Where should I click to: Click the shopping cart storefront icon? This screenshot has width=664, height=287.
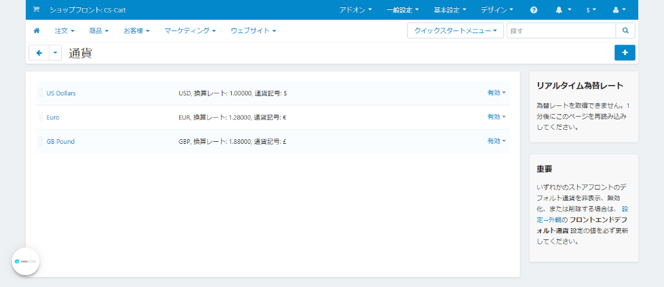click(x=37, y=9)
